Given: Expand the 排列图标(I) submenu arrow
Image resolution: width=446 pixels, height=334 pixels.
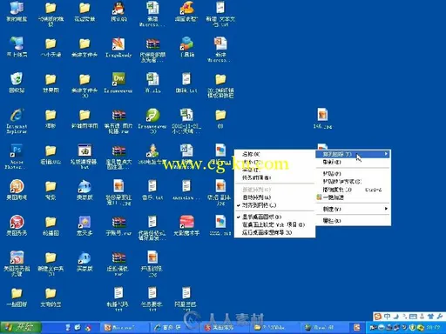Looking at the screenshot, I should 386,154.
